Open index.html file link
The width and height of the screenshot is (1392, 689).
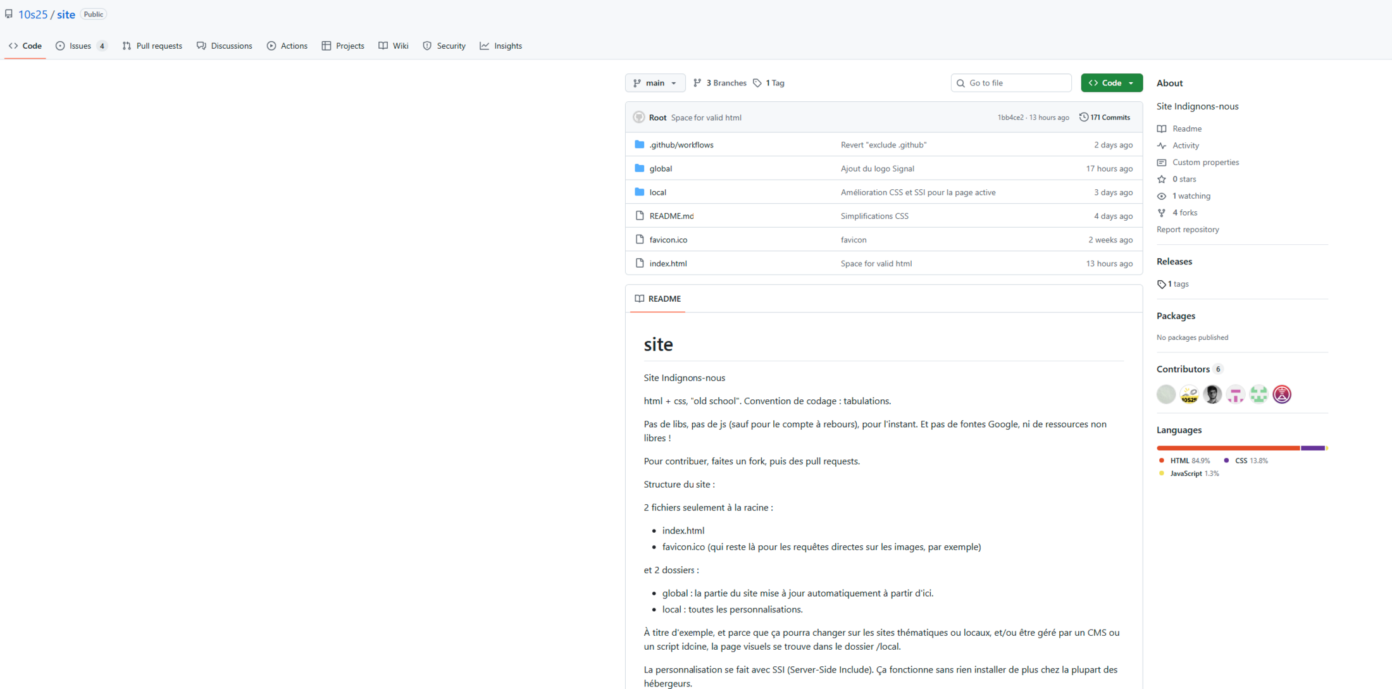668,263
